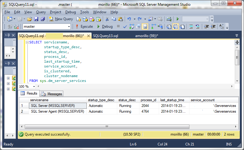This screenshot has width=244, height=150.
Task: Open the New Project dropdown arrow
Action: coord(14,19)
